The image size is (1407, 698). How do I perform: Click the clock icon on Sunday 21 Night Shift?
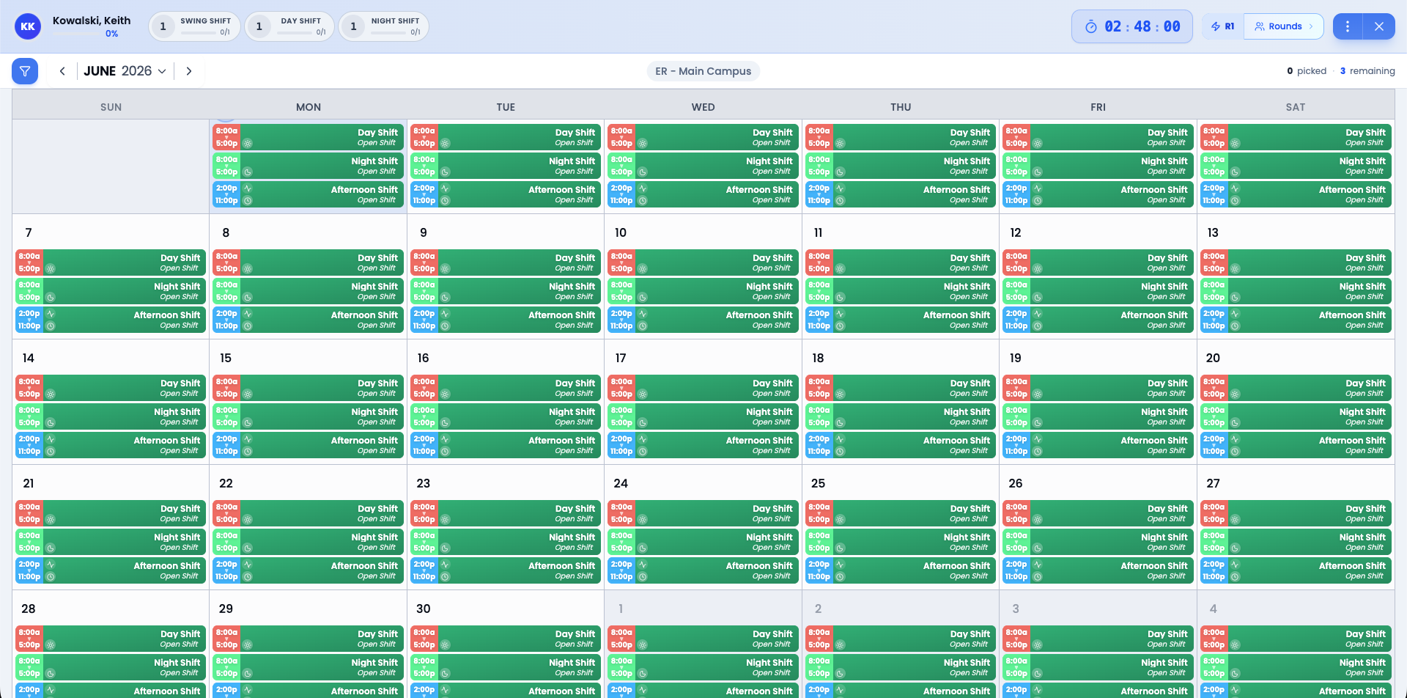pos(51,548)
